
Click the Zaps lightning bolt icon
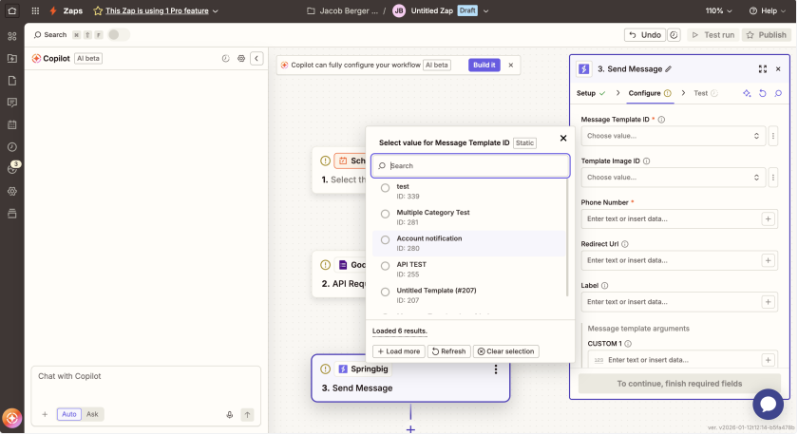(x=53, y=10)
